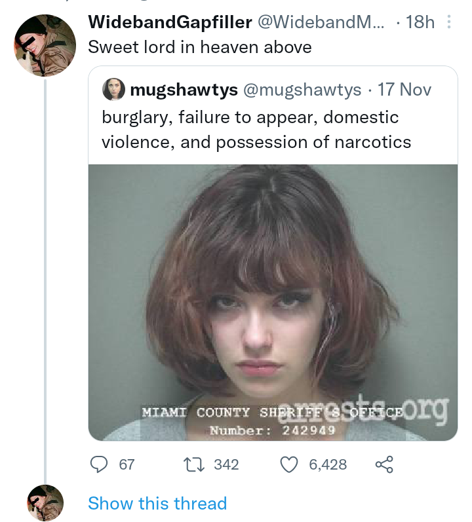Click the @mugshawtys handle in quoted tweet
The width and height of the screenshot is (472, 522).
coord(302,90)
